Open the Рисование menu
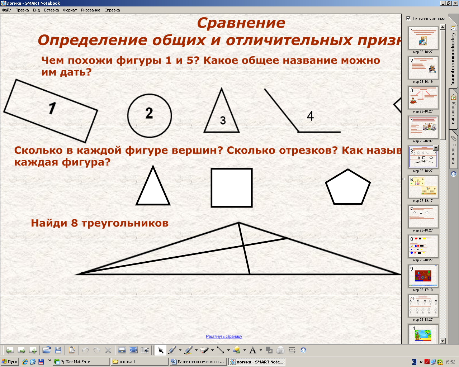This screenshot has width=459, height=367. pyautogui.click(x=91, y=10)
